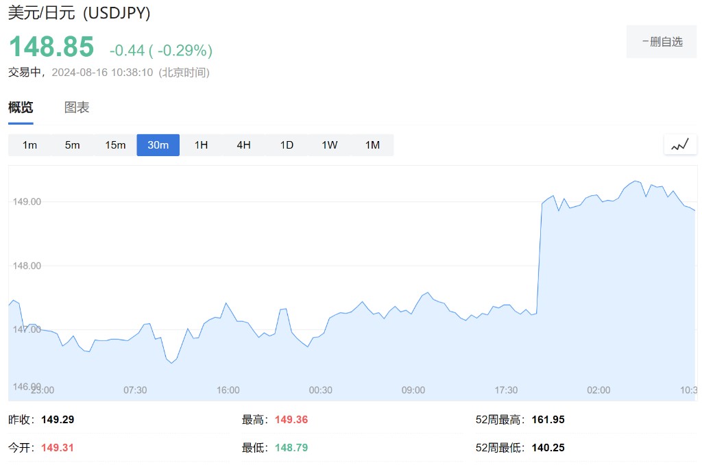Select the active 30m interval
This screenshot has width=702, height=465.
[x=158, y=145]
